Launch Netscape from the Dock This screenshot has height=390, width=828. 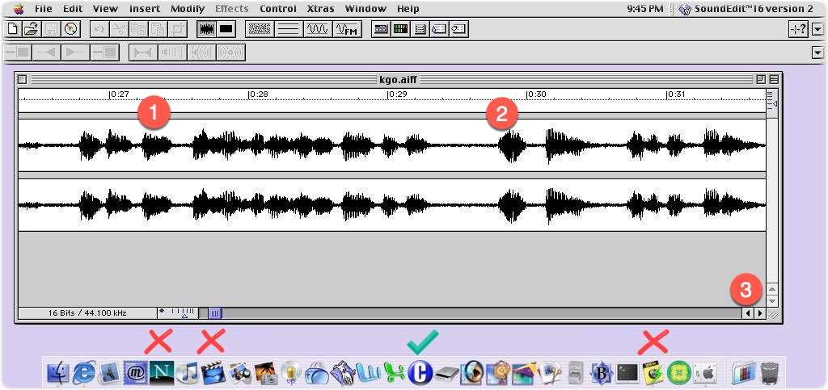[x=160, y=372]
